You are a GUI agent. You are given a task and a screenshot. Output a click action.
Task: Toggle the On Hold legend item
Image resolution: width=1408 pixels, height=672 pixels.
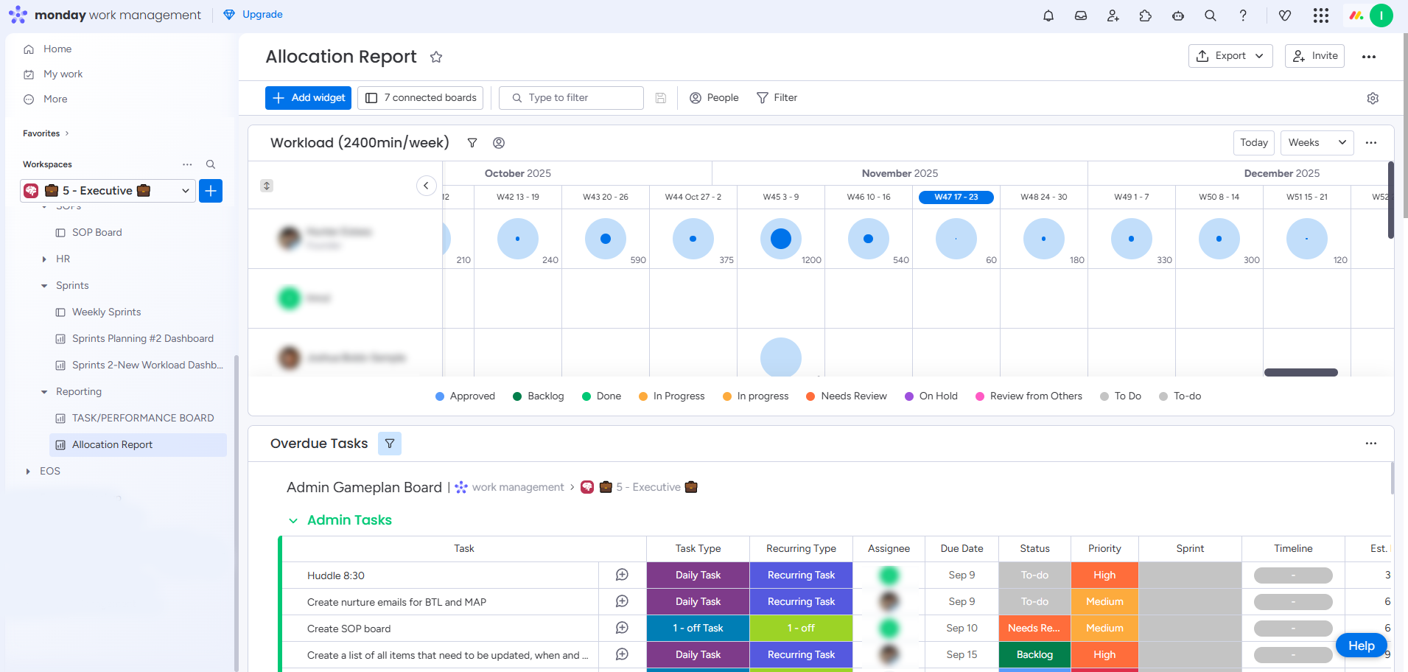tap(931, 396)
